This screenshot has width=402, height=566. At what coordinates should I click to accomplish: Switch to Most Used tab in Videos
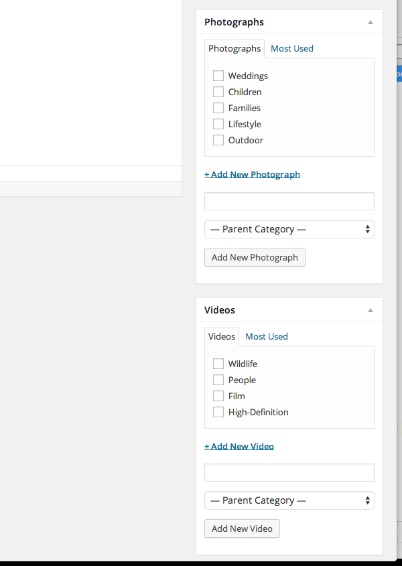[267, 336]
